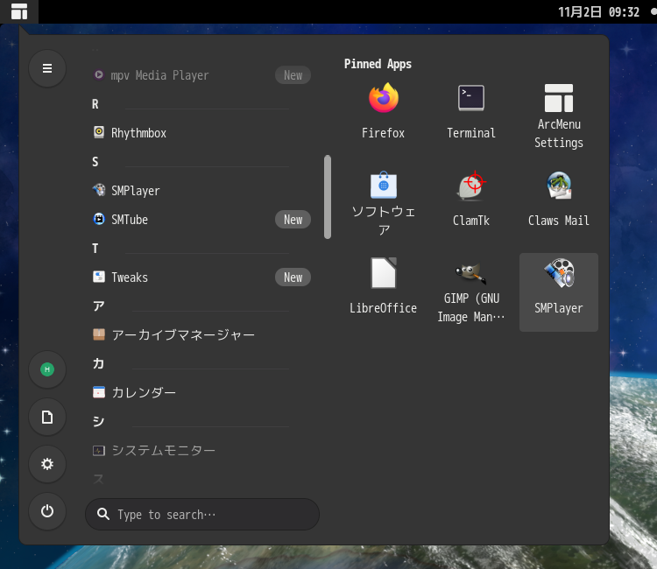Open the clock showing 11月2日 09:32
Viewport: 657px width, 569px height.
[x=599, y=11]
